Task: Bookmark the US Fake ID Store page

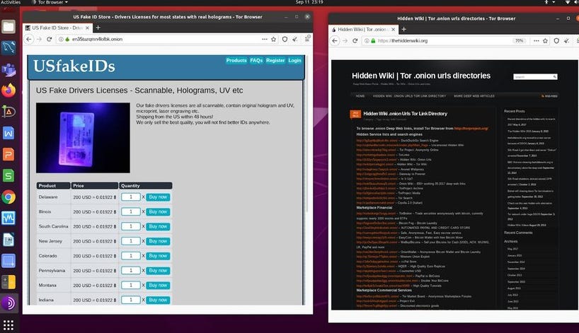Action: (274, 39)
